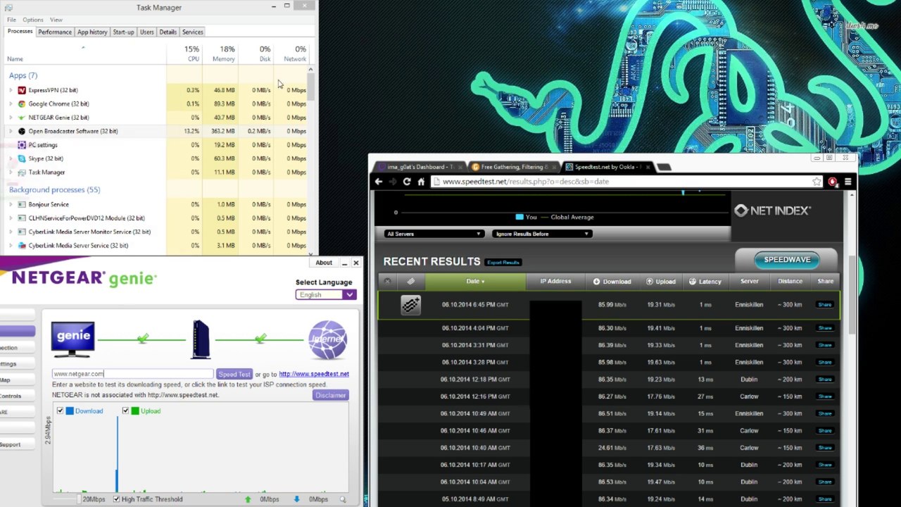Viewport: 901px width, 507px height.
Task: Go forward in Chrome browser
Action: [x=393, y=182]
